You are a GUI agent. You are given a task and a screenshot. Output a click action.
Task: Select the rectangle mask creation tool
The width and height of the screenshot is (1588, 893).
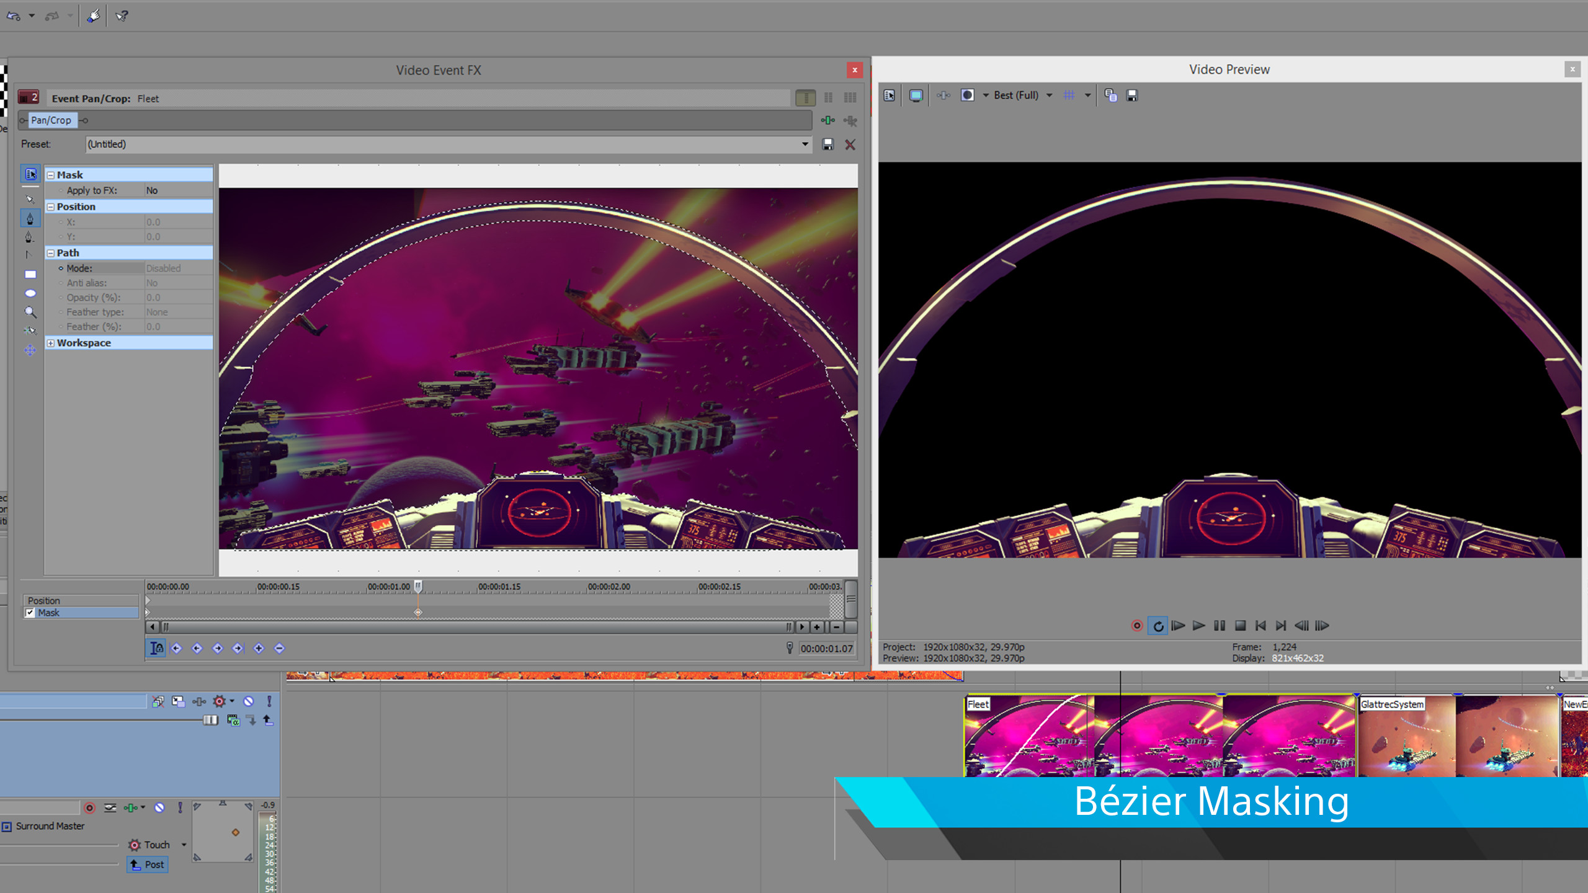[30, 273]
